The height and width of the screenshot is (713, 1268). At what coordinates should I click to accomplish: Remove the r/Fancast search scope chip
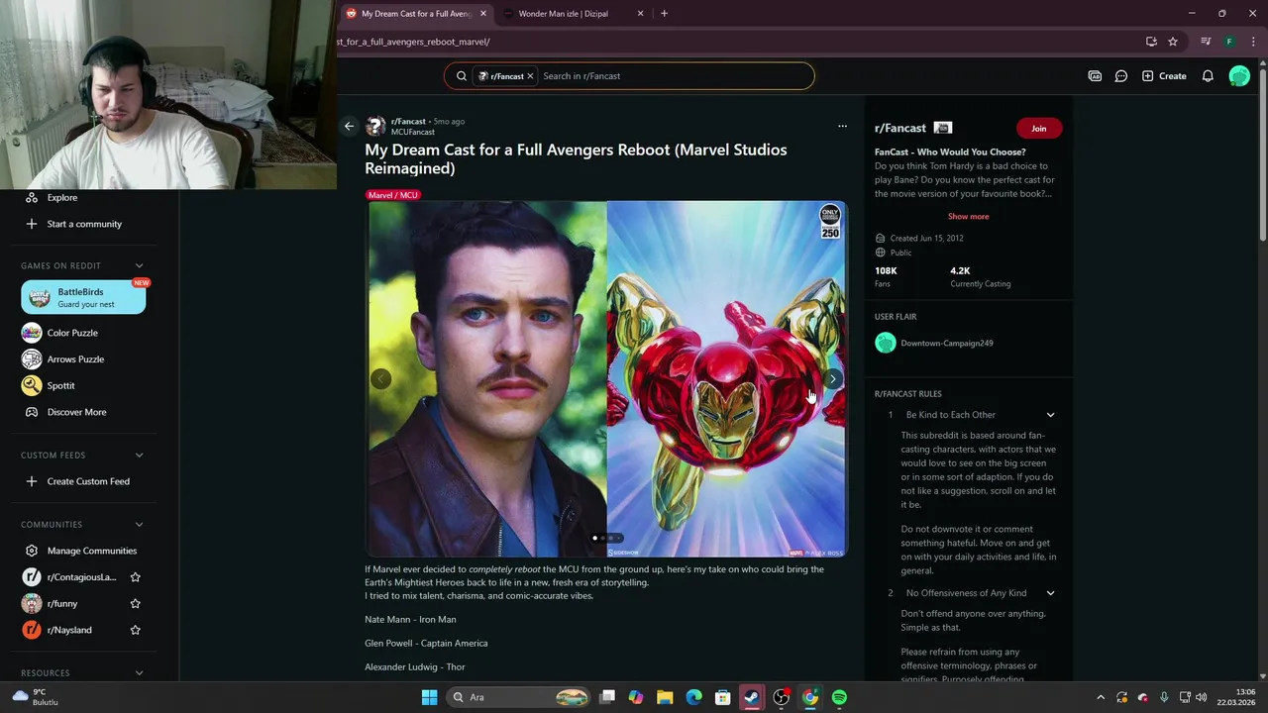point(530,76)
